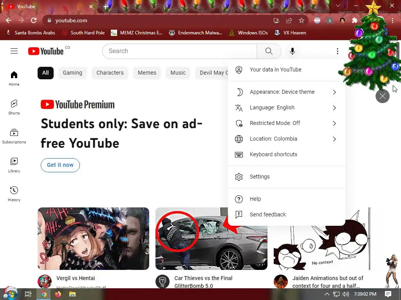Open the Santa Bombs Arabs bookmark
The height and width of the screenshot is (300, 401).
(31, 33)
